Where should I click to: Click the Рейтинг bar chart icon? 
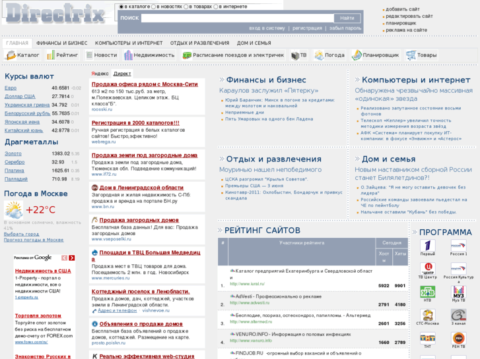click(51, 55)
